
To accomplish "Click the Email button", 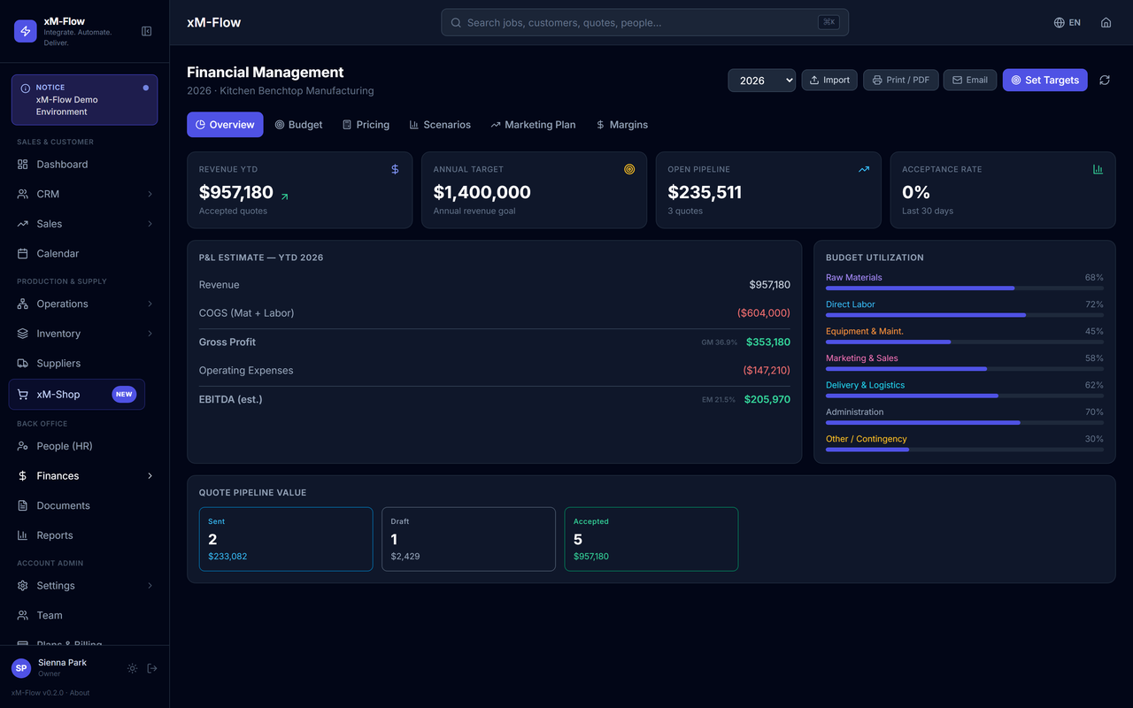I will click(970, 81).
